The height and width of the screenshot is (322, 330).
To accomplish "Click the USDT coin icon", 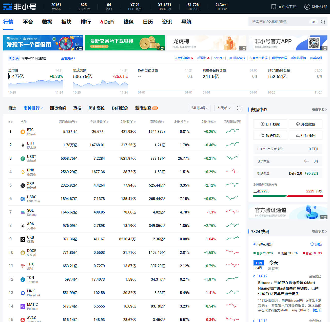I will coord(23,158).
